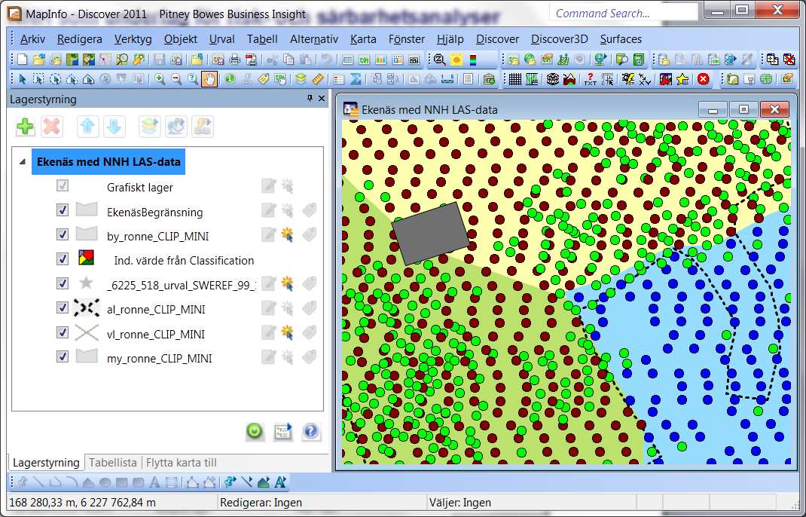806x517 pixels.
Task: Click the Layer Control stacked-layers icon
Action: click(301, 79)
